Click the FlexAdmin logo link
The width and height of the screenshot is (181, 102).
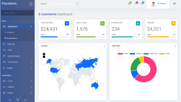[x=9, y=3]
